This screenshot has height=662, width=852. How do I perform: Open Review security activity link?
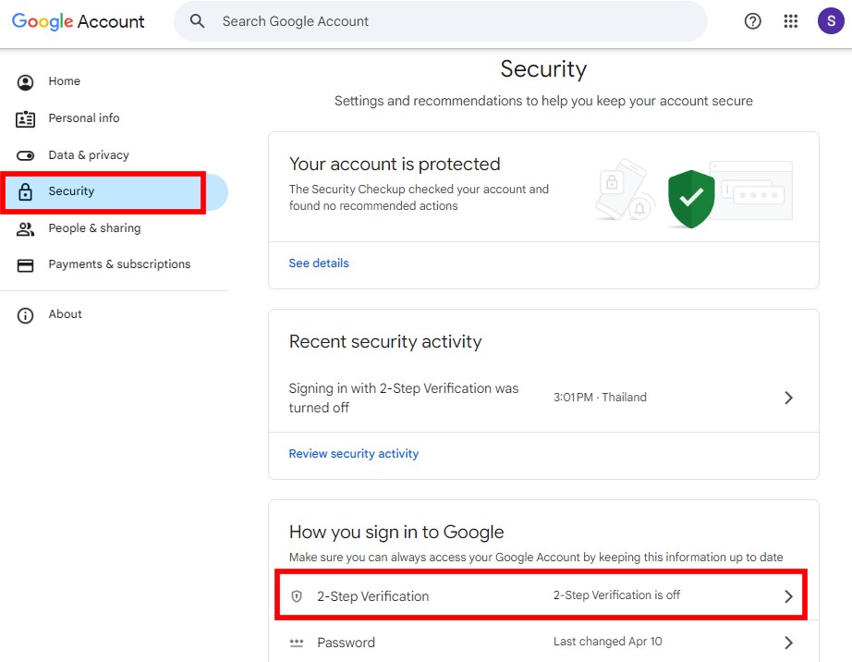(354, 454)
